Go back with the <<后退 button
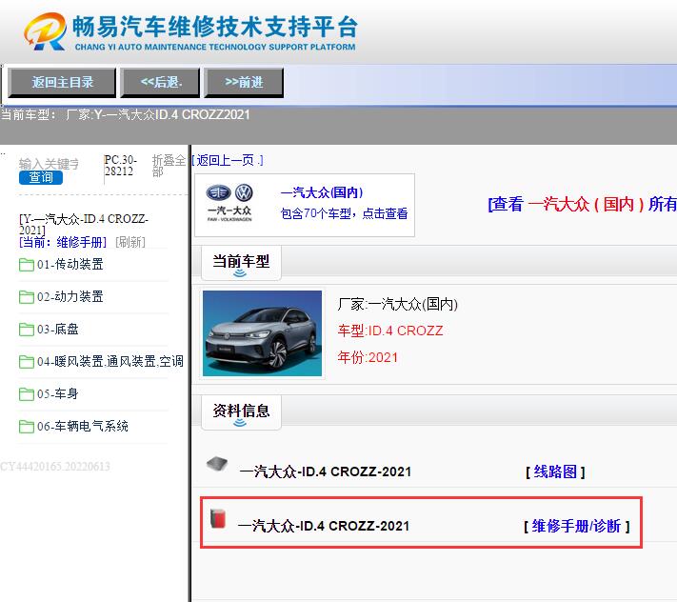 click(161, 83)
